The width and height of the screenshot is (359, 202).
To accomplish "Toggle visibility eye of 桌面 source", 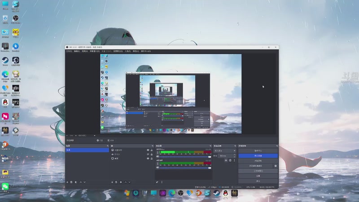I will coord(148,158).
